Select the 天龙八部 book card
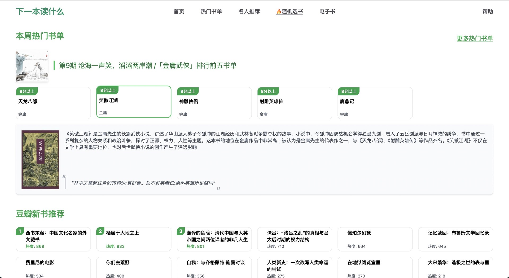 53,103
